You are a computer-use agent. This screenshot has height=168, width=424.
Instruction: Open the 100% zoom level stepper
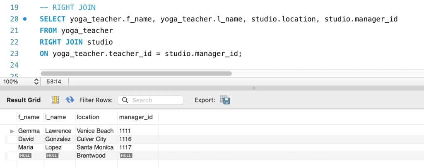point(36,82)
